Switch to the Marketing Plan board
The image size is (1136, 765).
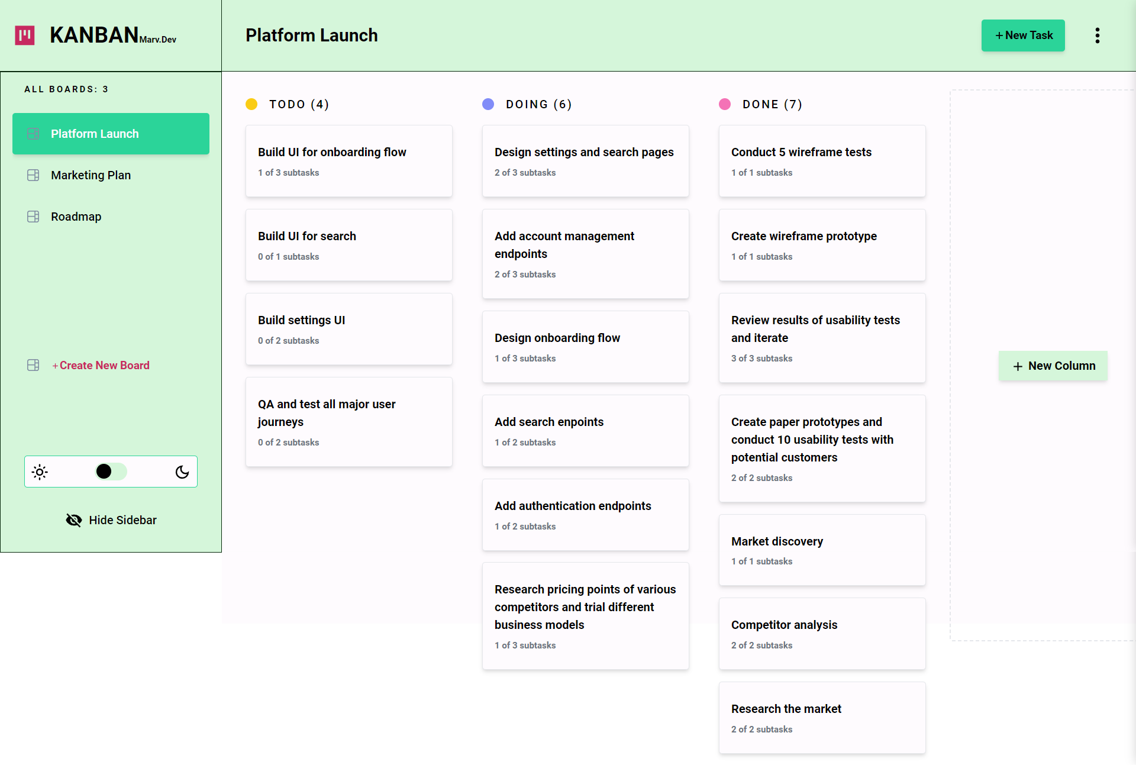click(91, 175)
